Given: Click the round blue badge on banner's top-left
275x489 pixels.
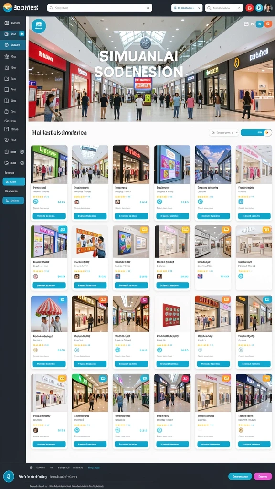Looking at the screenshot, I should tap(39, 26).
